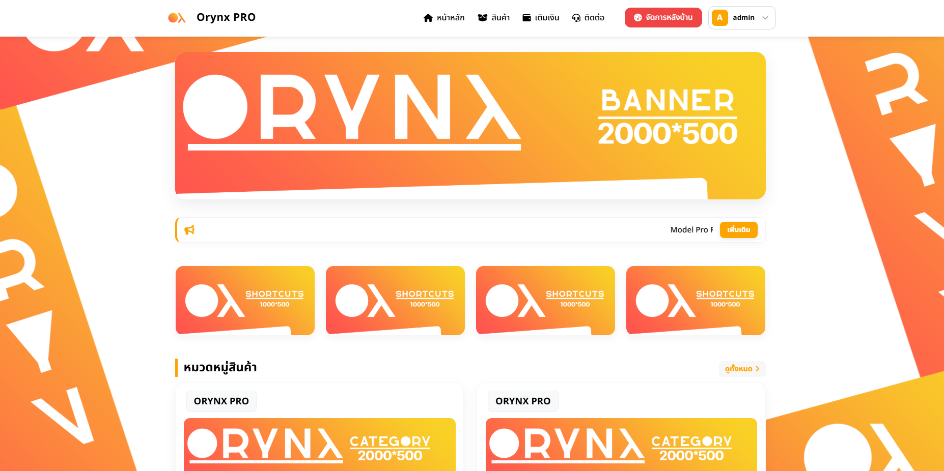Click the large ORYNX 2000*500 banner
Screen dimensions: 944x471
coord(470,126)
